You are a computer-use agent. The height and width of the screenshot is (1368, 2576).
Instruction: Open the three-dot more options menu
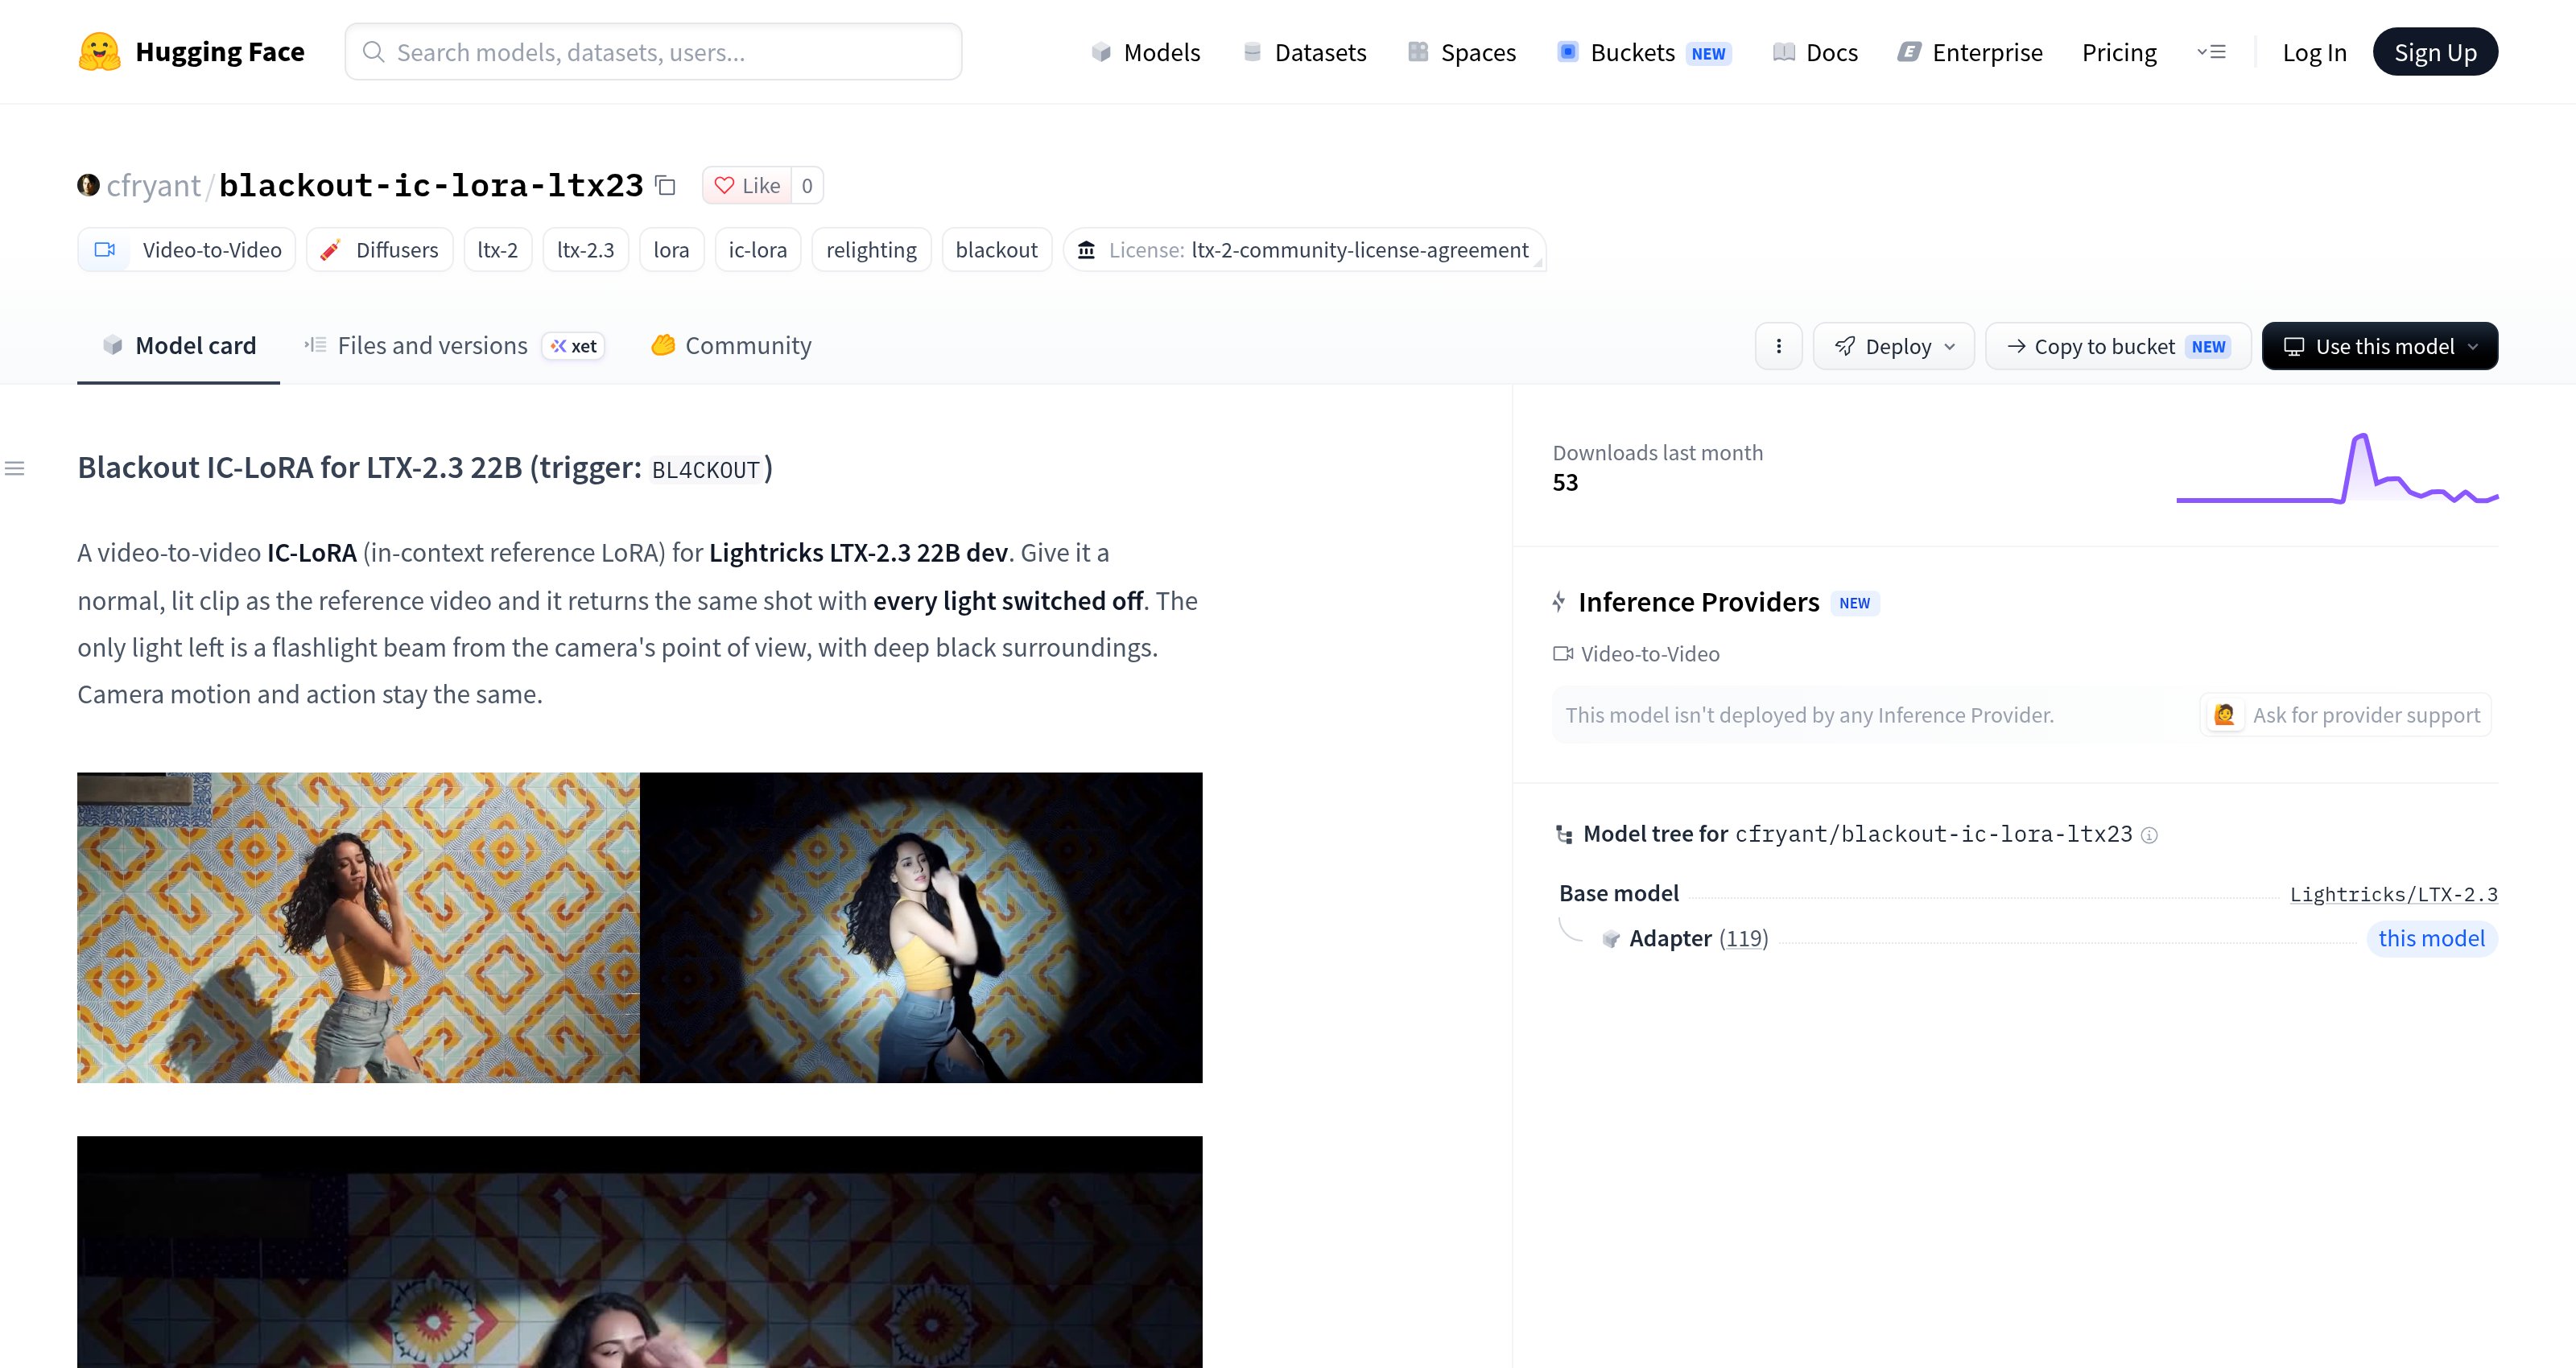1778,346
